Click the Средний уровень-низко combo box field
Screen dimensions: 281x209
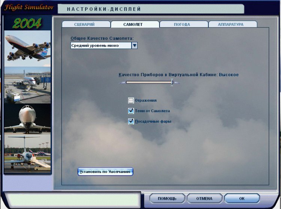coord(100,45)
